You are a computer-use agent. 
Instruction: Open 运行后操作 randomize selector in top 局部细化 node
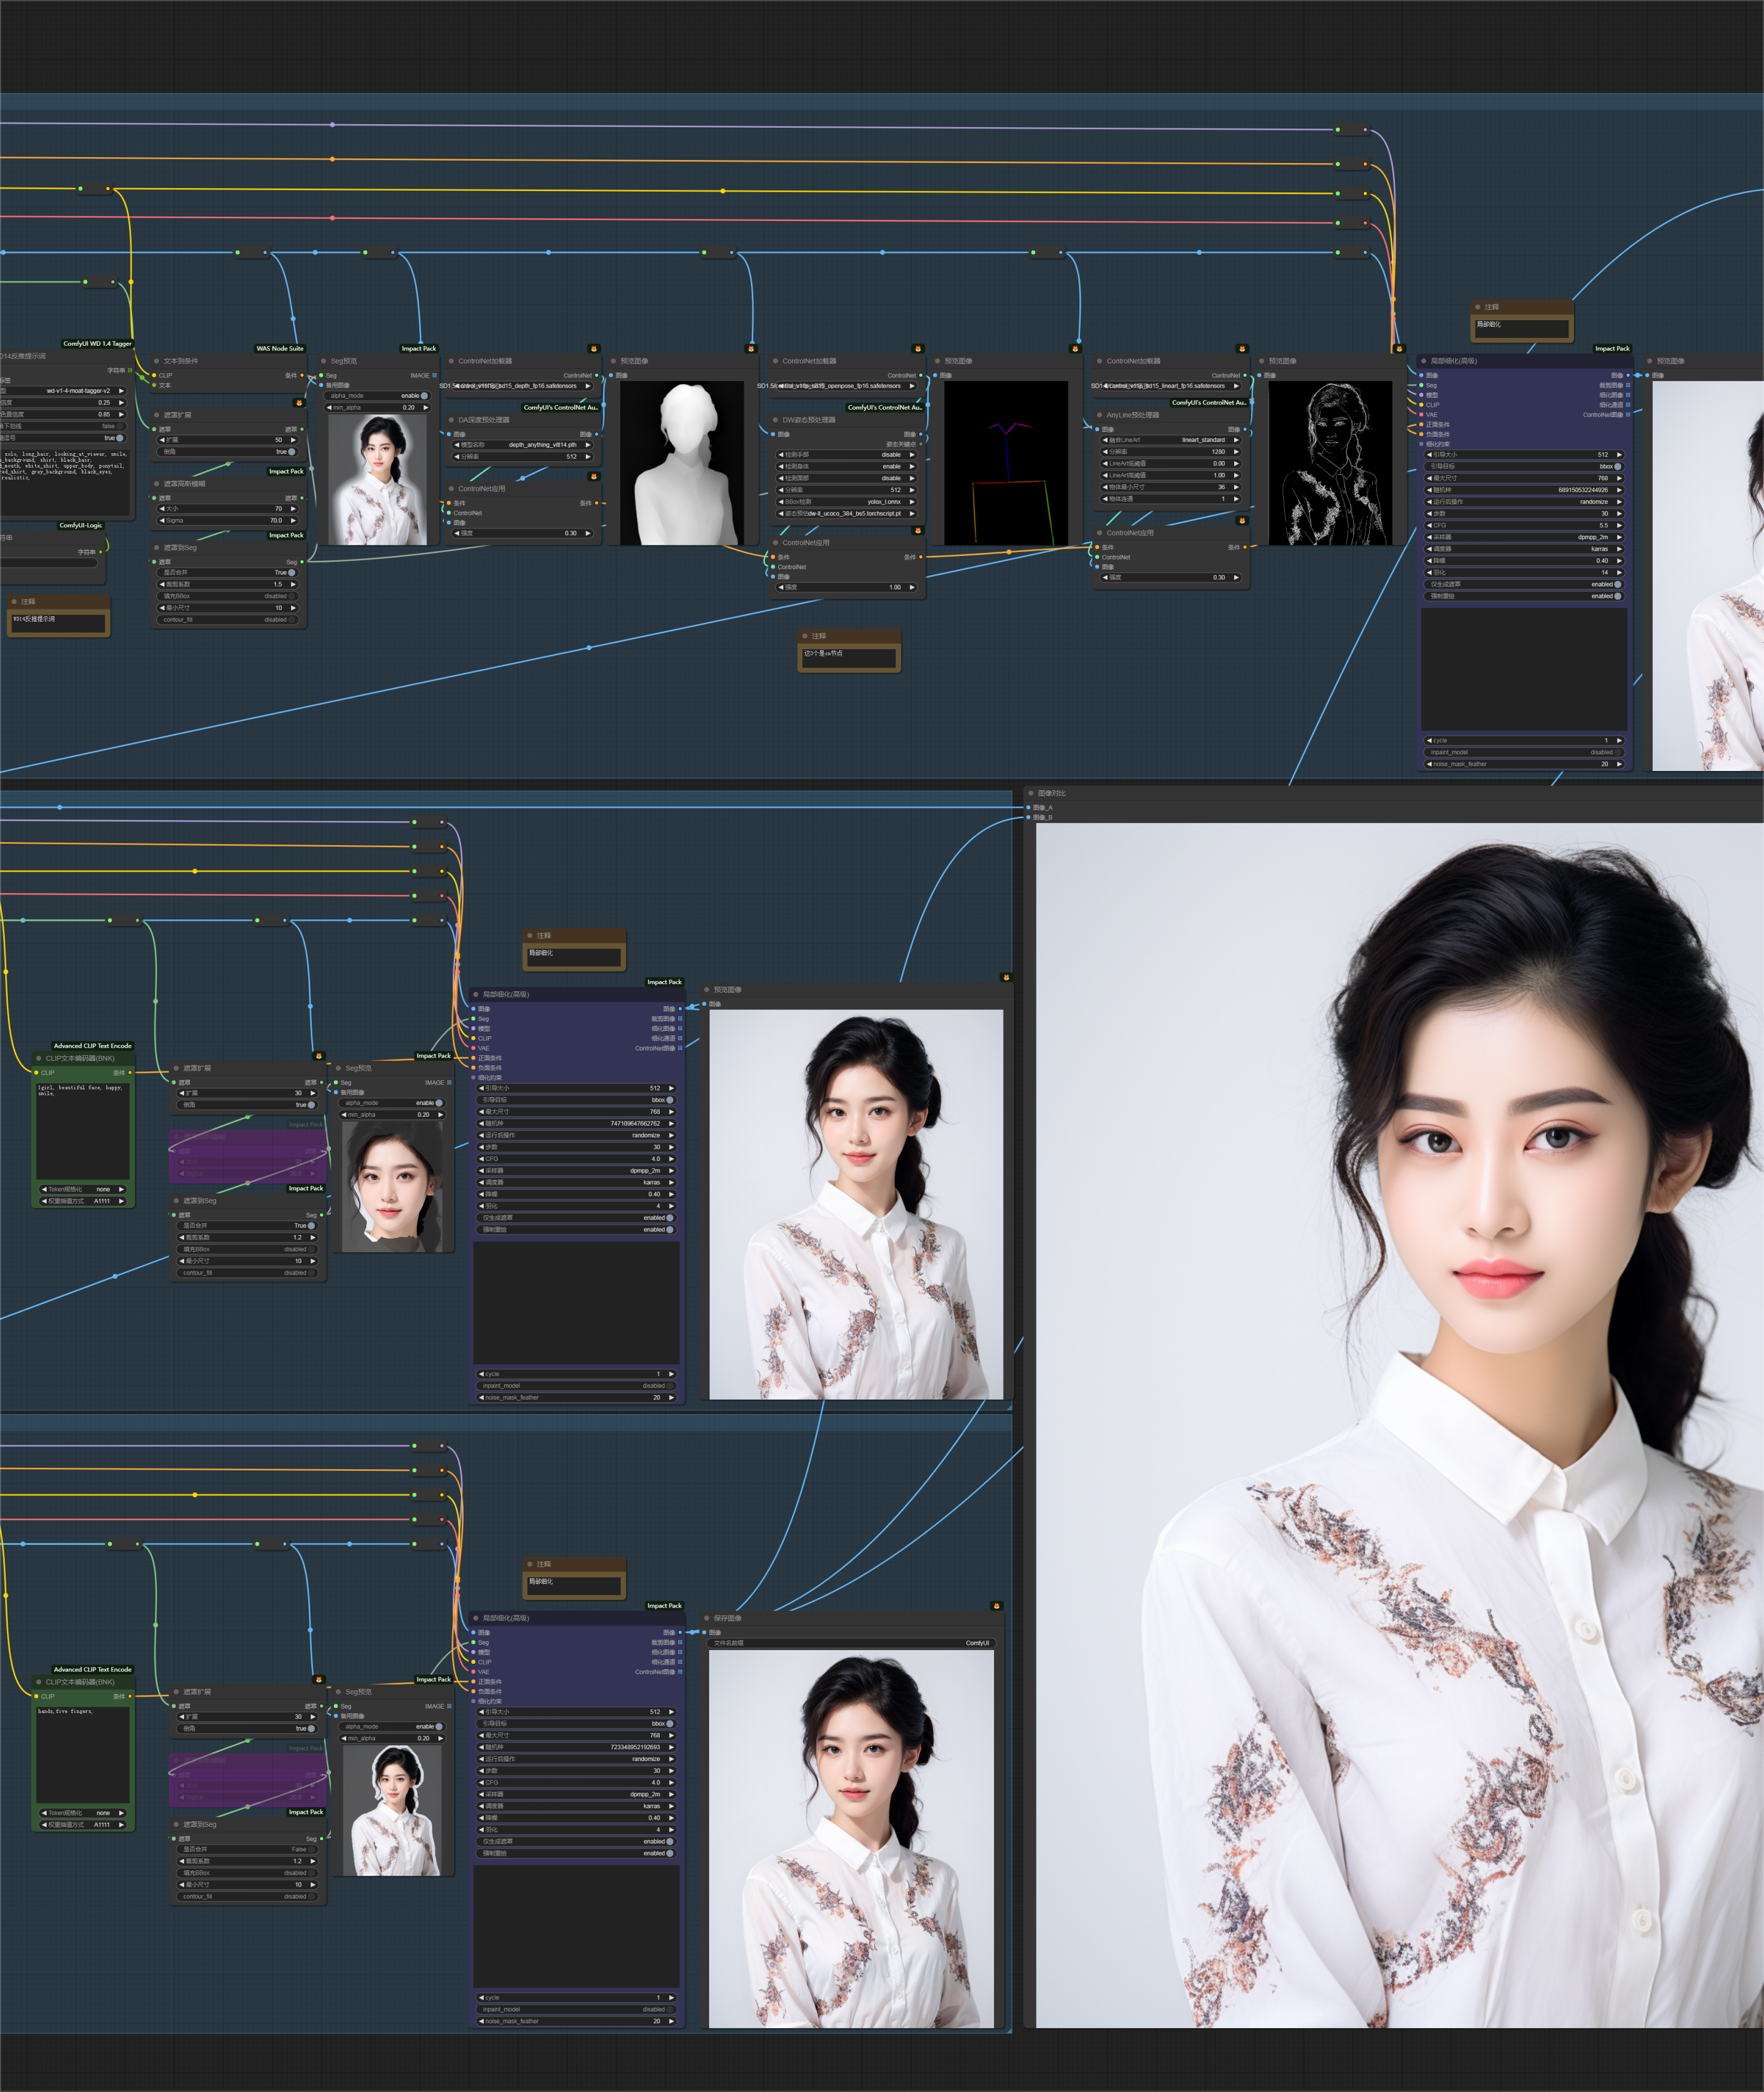1524,502
